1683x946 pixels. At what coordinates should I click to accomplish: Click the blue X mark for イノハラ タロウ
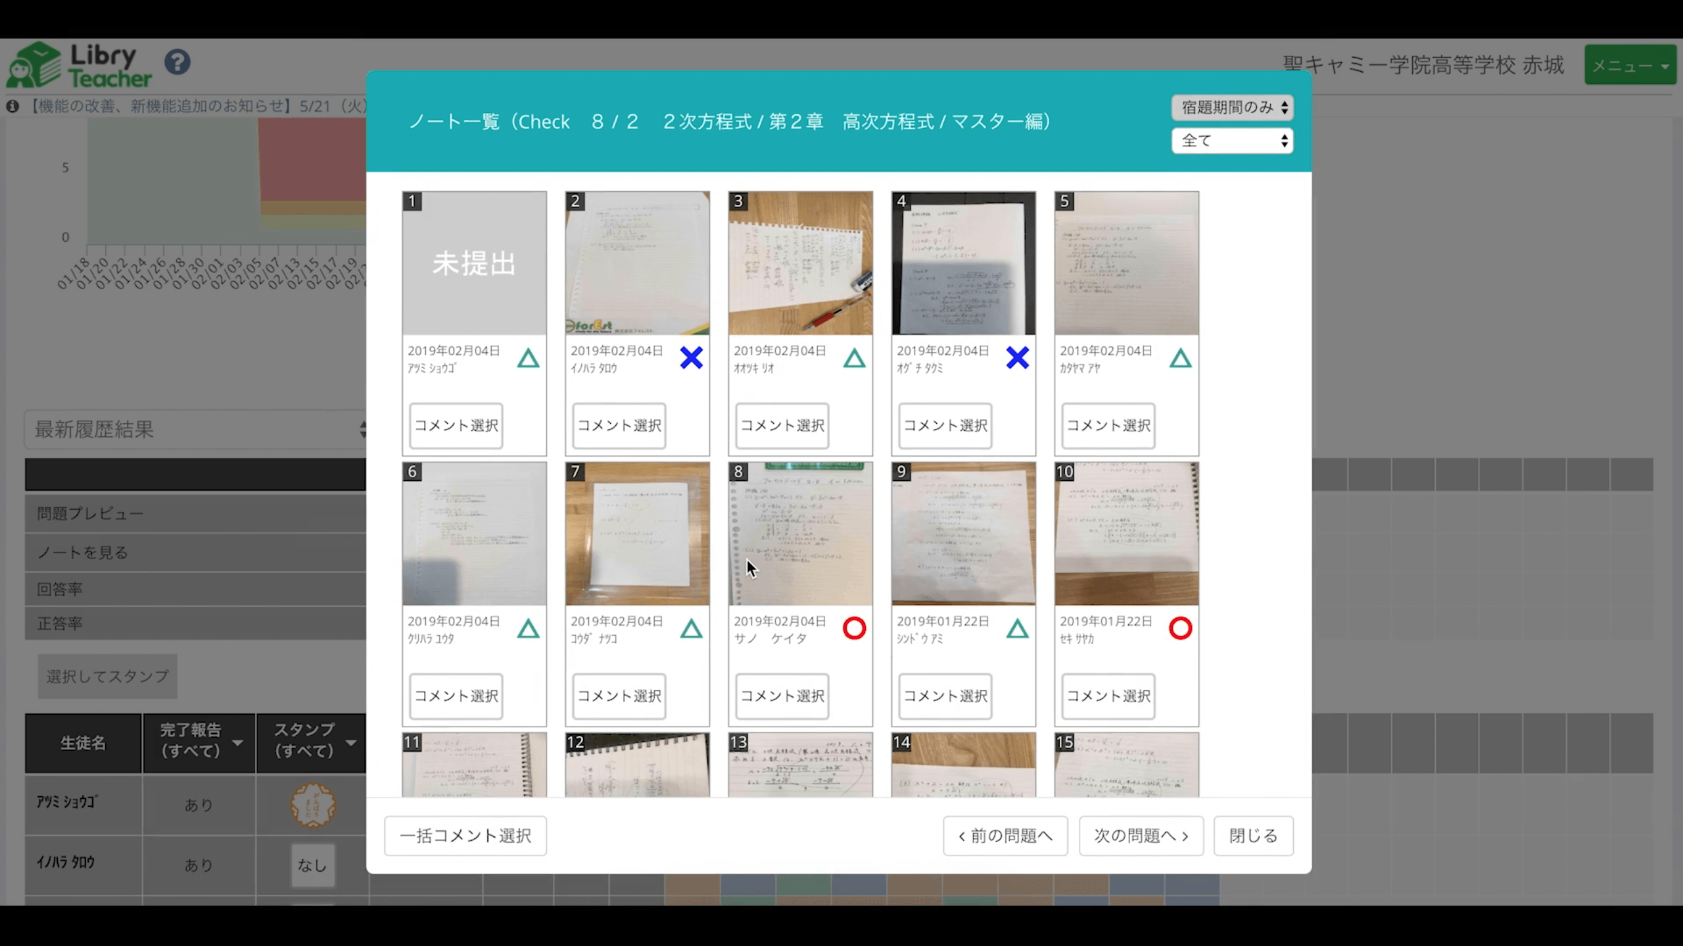[691, 358]
